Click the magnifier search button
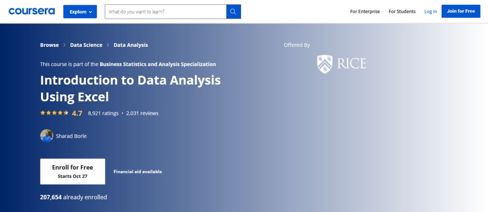488x212 pixels. (x=233, y=12)
